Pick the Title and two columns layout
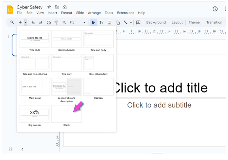The height and width of the screenshot is (160, 228). tap(35, 62)
